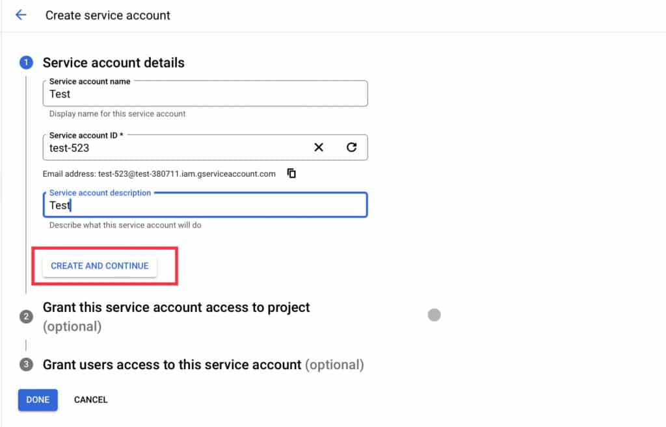Regenerate the service account ID using refresh icon

coord(352,148)
